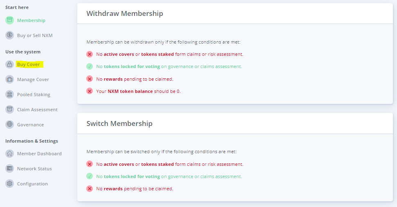Click the Governance globe icon

[x=9, y=125]
